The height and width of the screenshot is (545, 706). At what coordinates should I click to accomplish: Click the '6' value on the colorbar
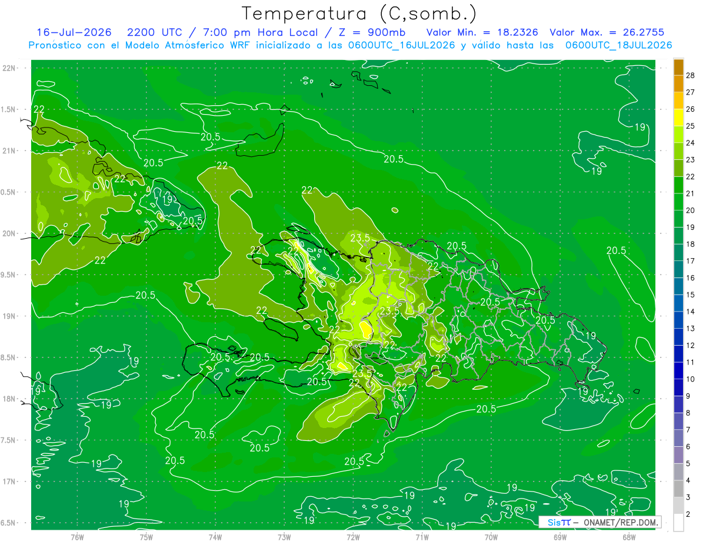coord(688,447)
